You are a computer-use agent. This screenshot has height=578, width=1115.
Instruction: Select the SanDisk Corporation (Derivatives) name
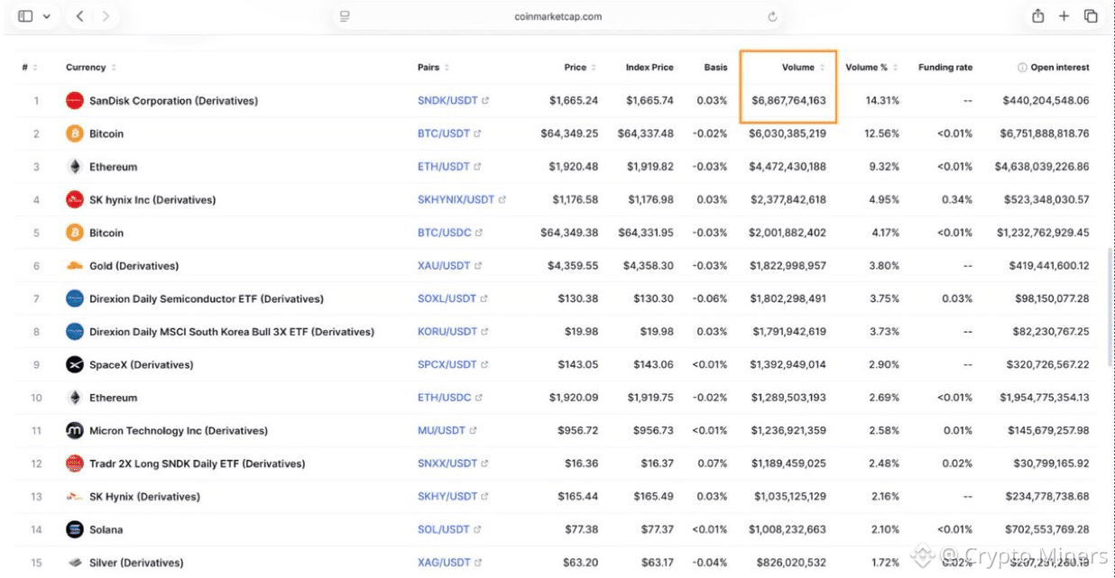[173, 101]
